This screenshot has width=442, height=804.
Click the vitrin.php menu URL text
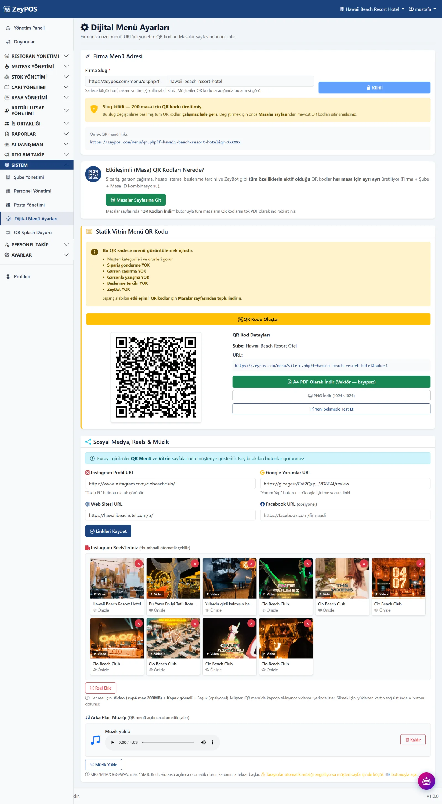coord(311,366)
